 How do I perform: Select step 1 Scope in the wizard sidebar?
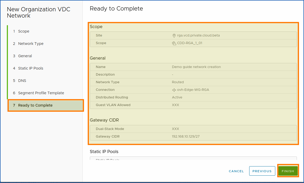tap(24, 31)
